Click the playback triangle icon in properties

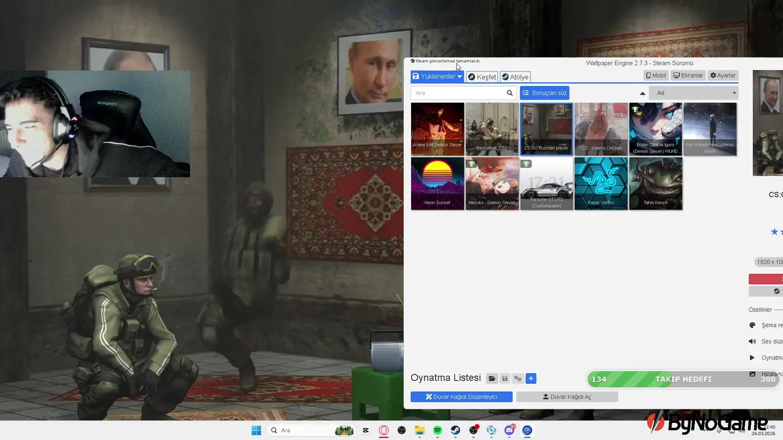(x=752, y=358)
